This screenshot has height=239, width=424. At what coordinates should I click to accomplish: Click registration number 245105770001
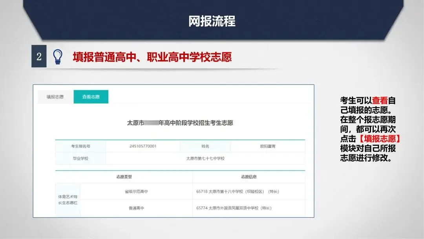click(x=143, y=146)
